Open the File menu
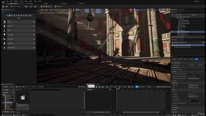 [8, 1]
